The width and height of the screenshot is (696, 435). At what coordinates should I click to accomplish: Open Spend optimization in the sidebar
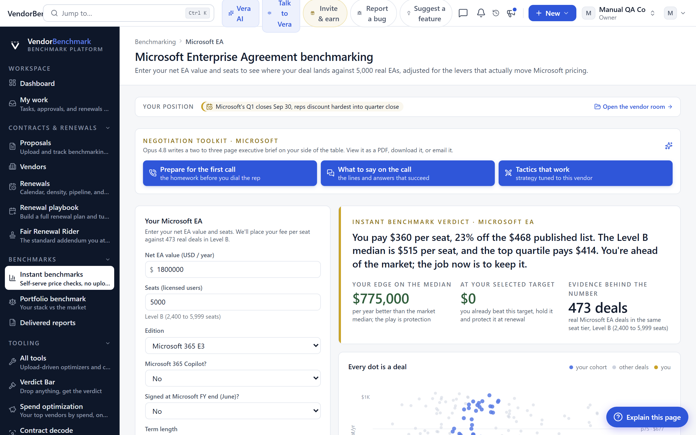click(x=60, y=411)
